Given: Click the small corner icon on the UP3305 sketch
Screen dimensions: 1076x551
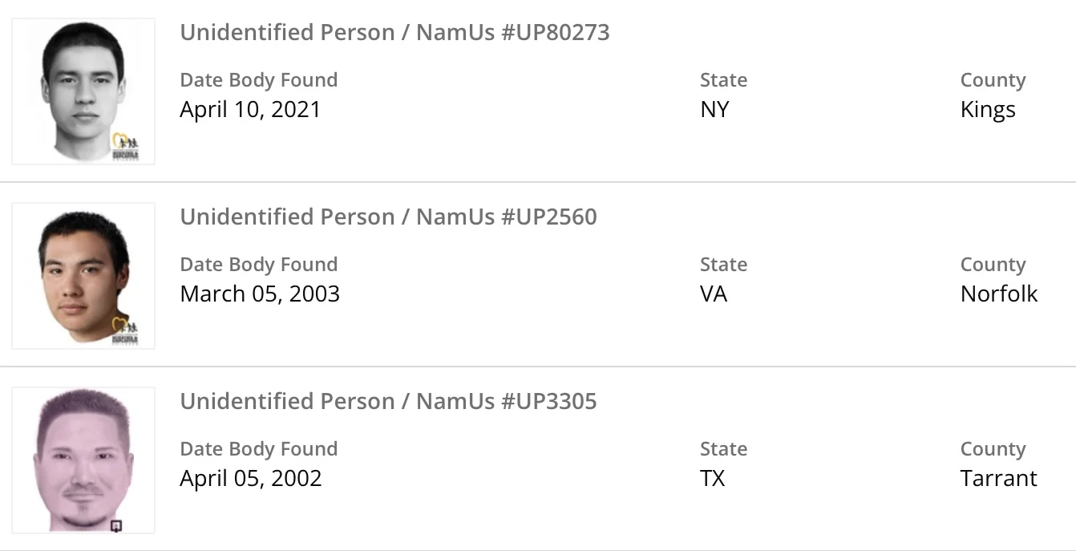Looking at the screenshot, I should coord(116,526).
